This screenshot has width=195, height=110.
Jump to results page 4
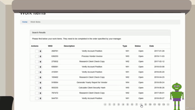coord(123,105)
